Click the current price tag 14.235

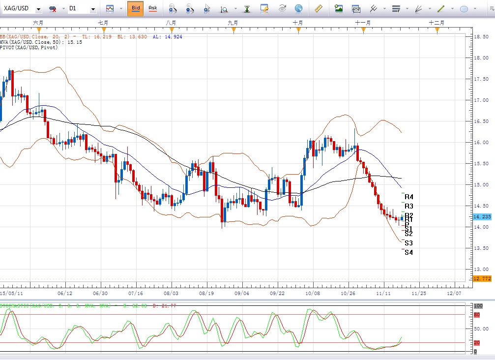click(482, 216)
